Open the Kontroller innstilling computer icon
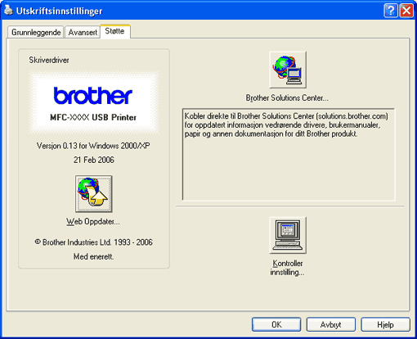Viewport: 417px width, 339px height. (x=288, y=235)
